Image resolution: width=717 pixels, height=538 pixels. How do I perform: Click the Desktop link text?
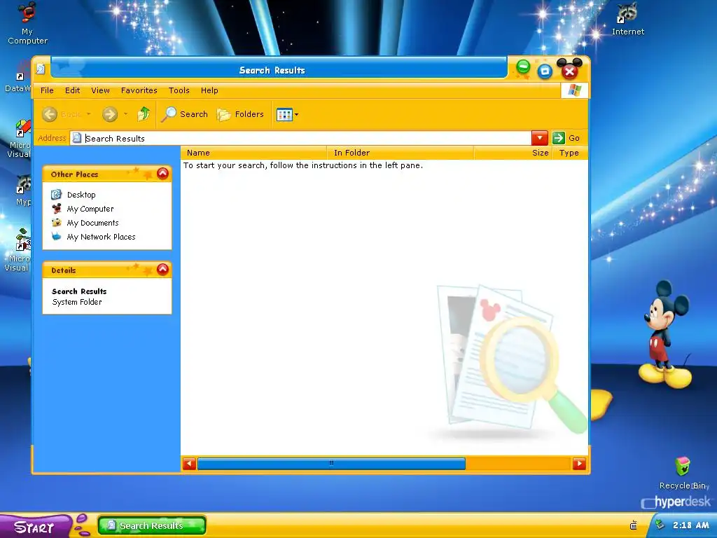(81, 195)
